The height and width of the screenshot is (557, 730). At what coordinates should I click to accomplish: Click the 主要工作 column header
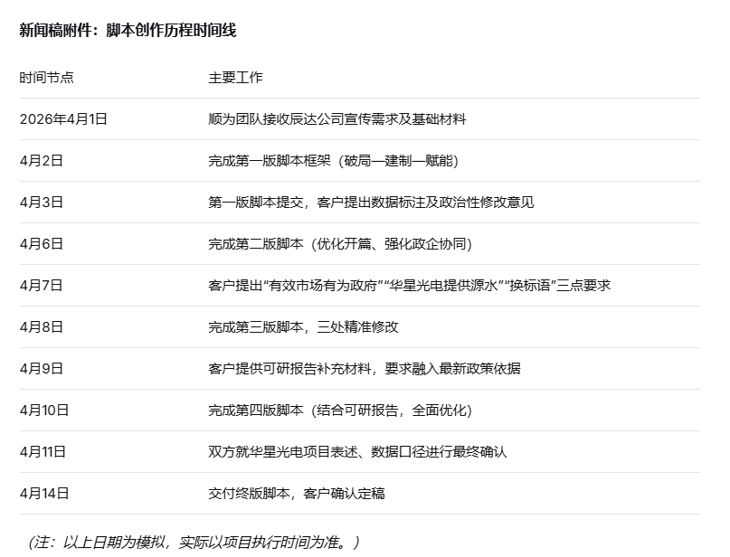(235, 78)
